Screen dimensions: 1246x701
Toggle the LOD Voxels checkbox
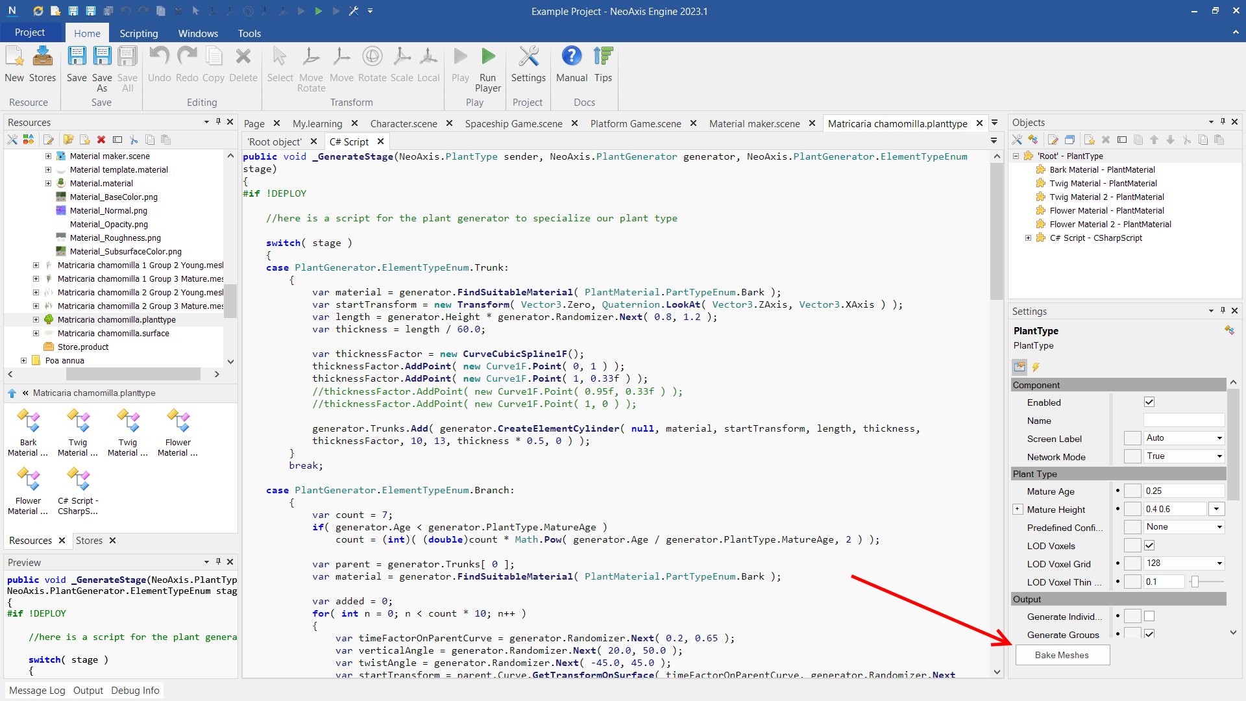(x=1149, y=546)
